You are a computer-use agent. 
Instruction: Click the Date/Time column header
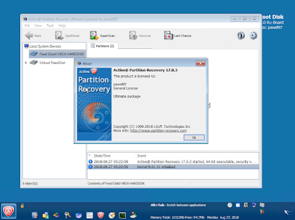(102, 156)
